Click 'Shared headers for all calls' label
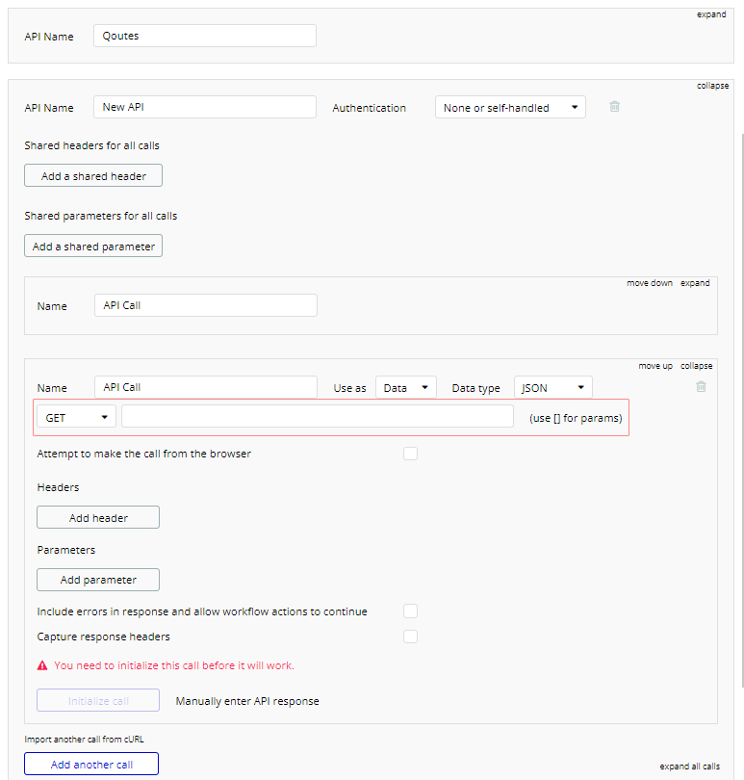The image size is (744, 780). (92, 145)
